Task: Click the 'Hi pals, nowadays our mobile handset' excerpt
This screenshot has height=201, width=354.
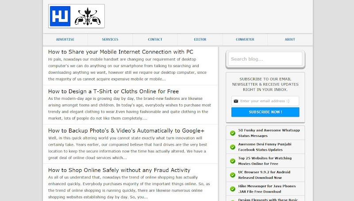Action: coord(127,69)
